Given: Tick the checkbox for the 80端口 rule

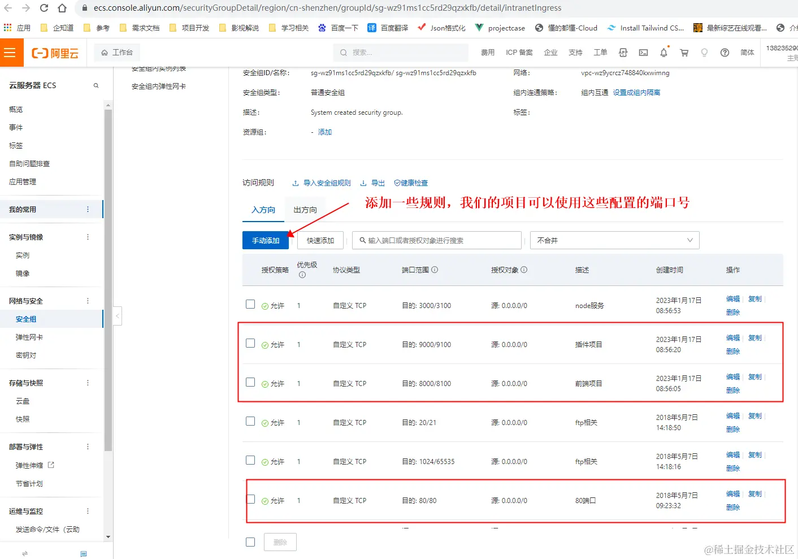Looking at the screenshot, I should coord(251,499).
